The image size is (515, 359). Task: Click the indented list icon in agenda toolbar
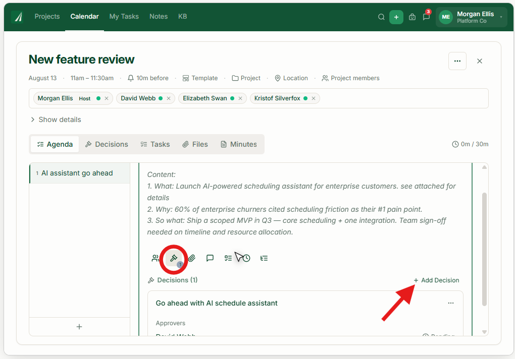point(264,258)
